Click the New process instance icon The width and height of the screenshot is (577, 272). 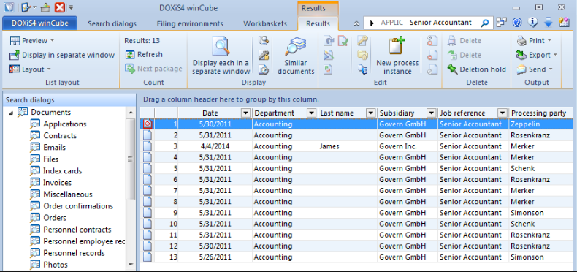[397, 47]
